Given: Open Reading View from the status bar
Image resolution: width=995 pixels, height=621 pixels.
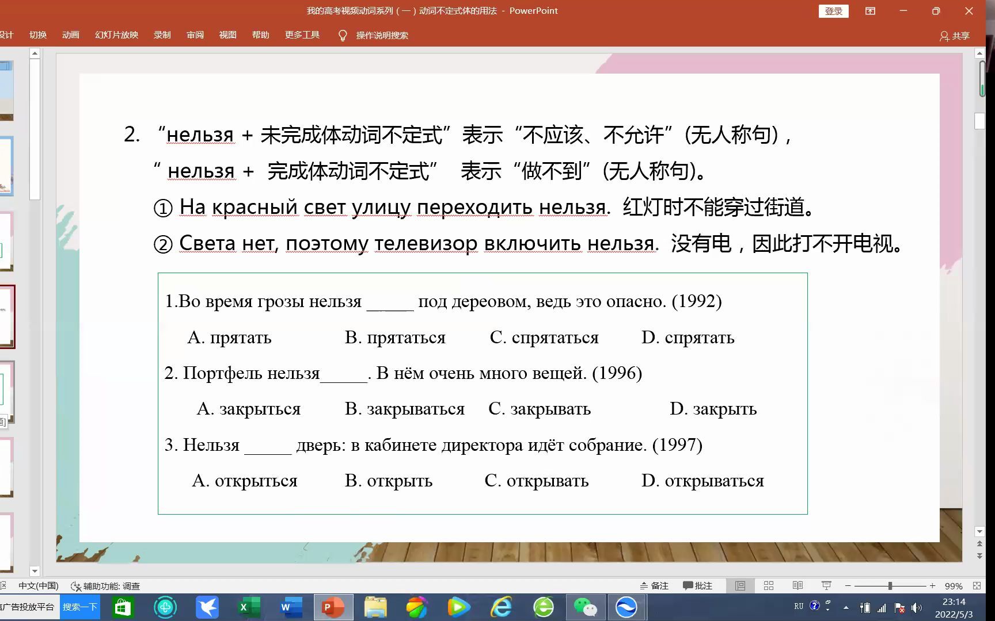Looking at the screenshot, I should [797, 585].
